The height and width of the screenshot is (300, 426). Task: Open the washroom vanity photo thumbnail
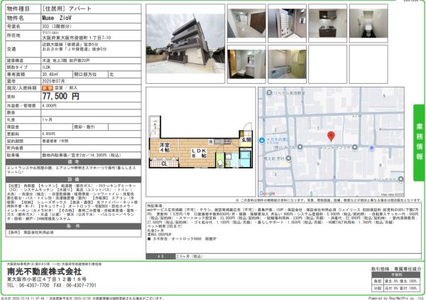[x=246, y=64]
